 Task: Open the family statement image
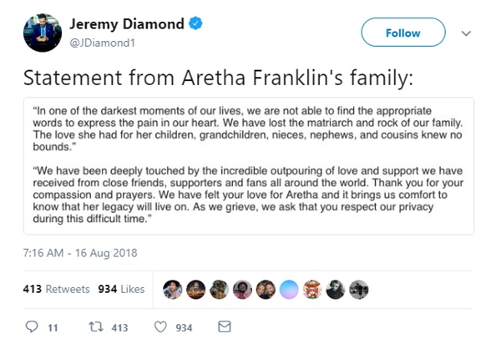(250, 166)
